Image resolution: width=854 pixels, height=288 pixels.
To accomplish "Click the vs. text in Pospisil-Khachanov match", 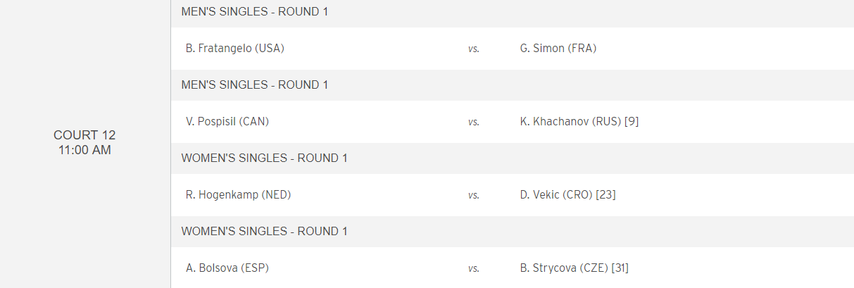I will (474, 123).
